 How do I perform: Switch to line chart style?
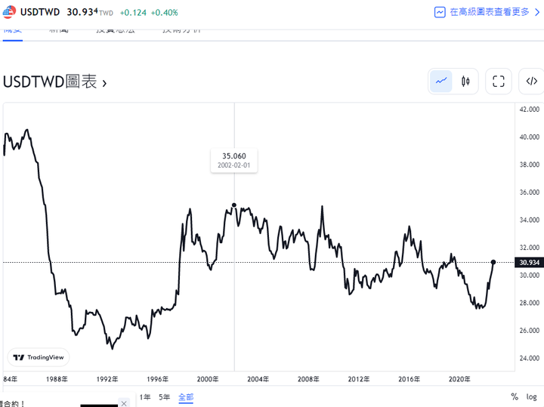click(x=441, y=82)
